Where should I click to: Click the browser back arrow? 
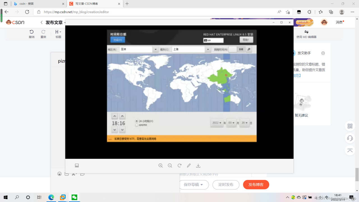(7, 12)
